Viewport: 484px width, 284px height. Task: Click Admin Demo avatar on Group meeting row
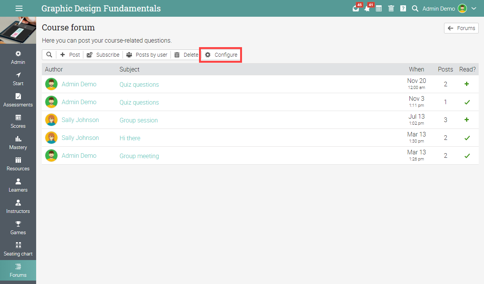51,155
